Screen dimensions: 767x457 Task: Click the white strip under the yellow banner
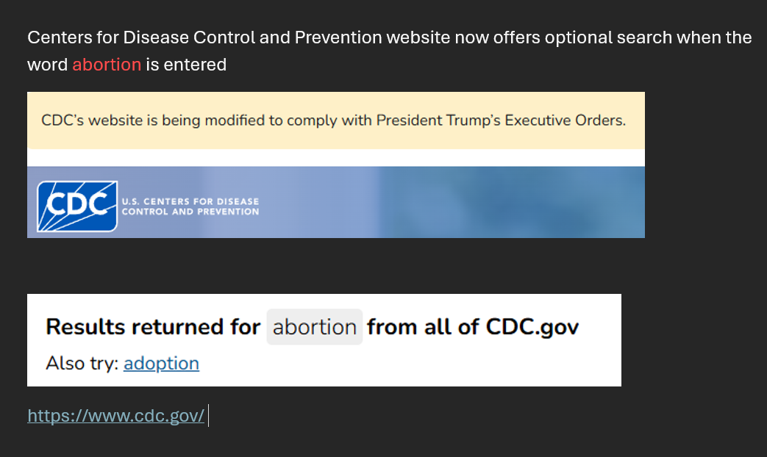click(335, 157)
